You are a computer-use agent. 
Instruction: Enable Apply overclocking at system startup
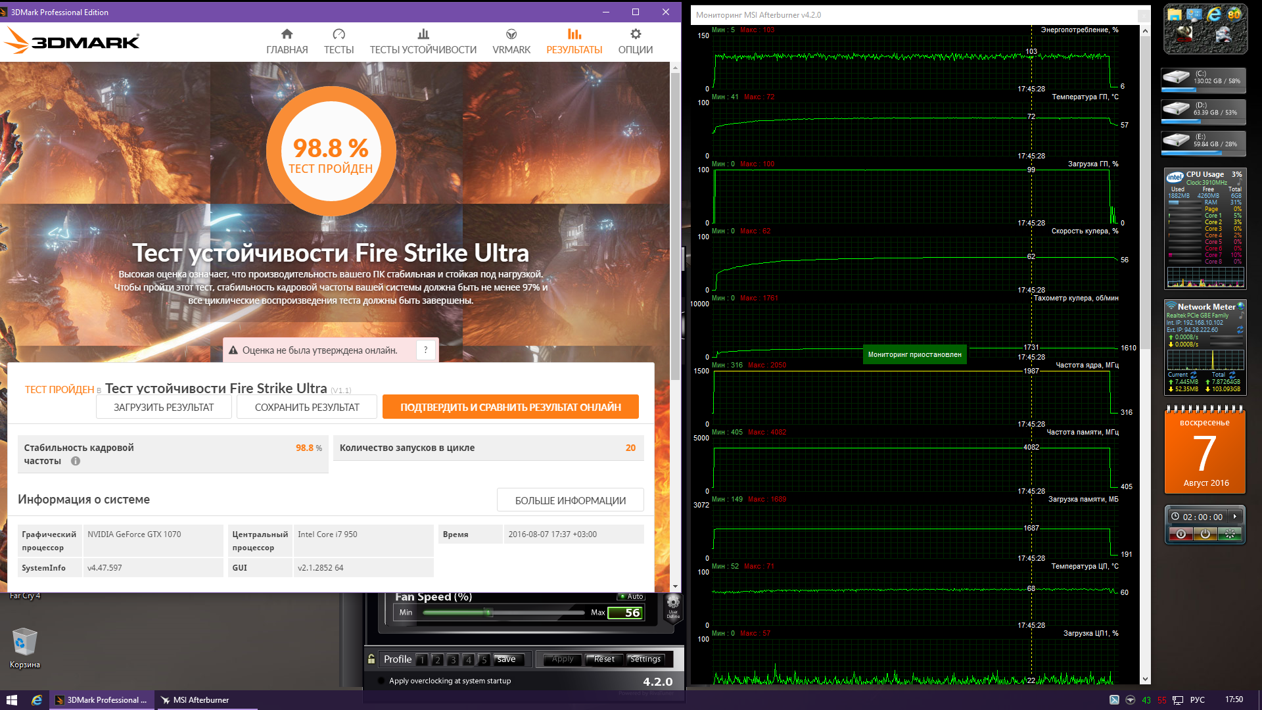click(x=381, y=681)
